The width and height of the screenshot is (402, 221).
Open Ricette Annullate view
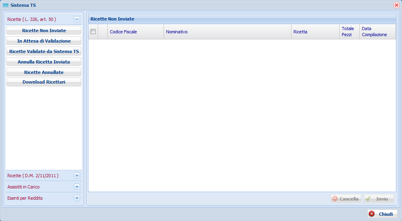click(x=44, y=72)
